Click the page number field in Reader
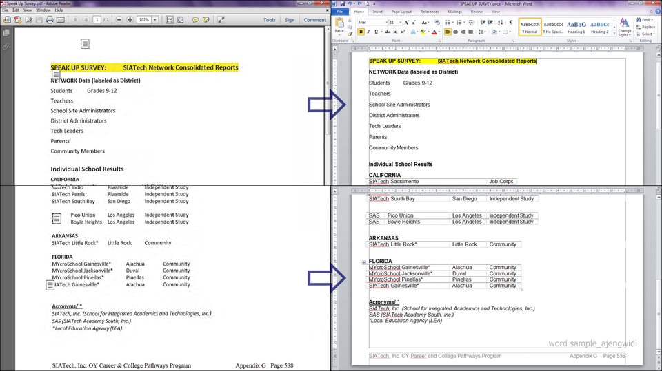This screenshot has height=371, width=662. click(x=97, y=20)
